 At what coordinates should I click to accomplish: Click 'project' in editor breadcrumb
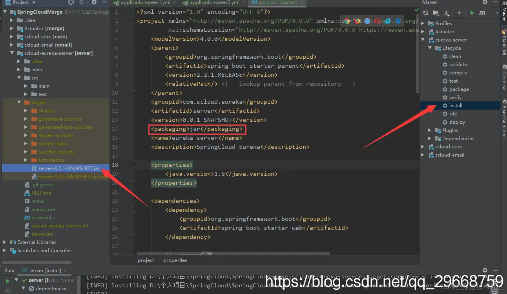(146, 260)
